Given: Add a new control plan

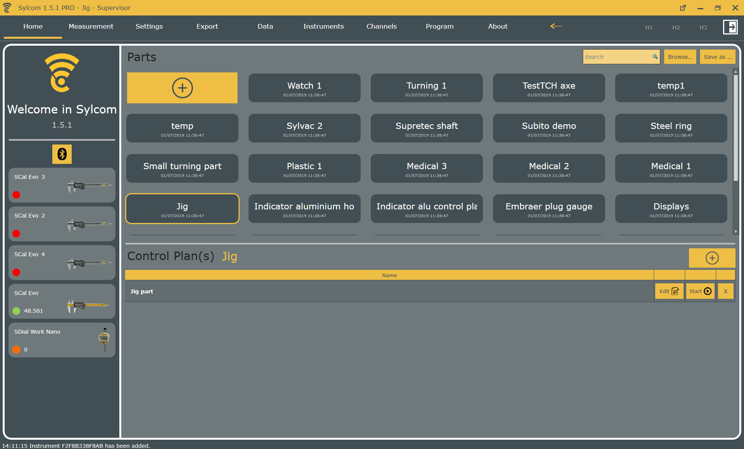Looking at the screenshot, I should 712,258.
